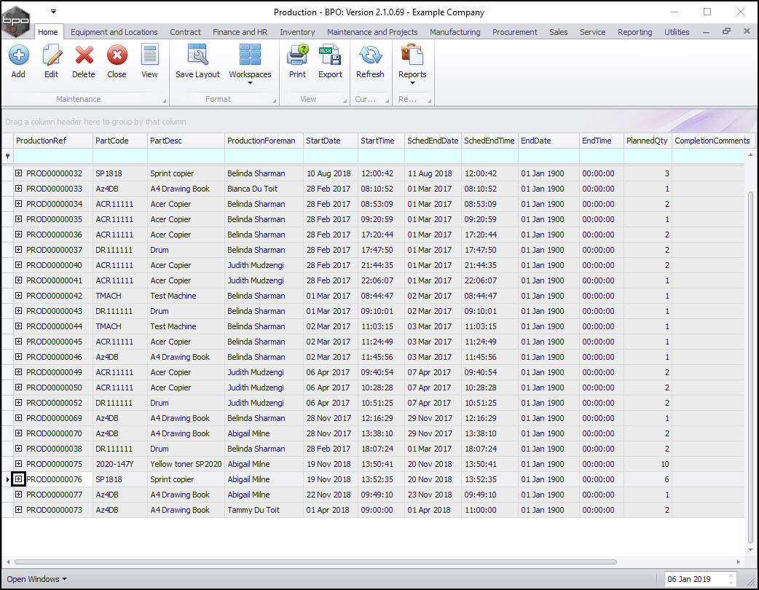Viewport: 759px width, 590px height.
Task: Expand row PROD00000033
Action: 18,188
